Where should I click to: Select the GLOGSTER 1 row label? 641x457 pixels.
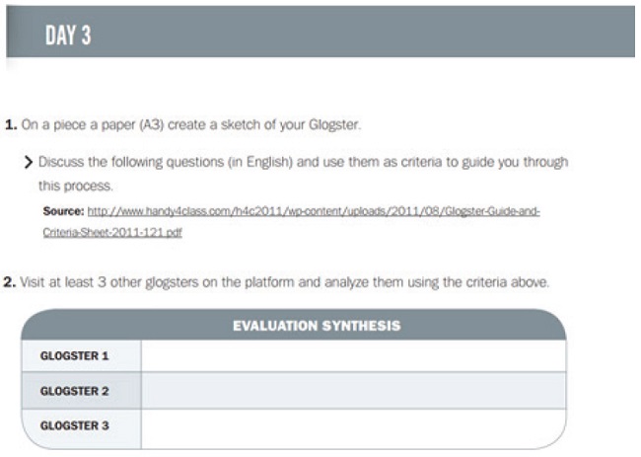74,356
